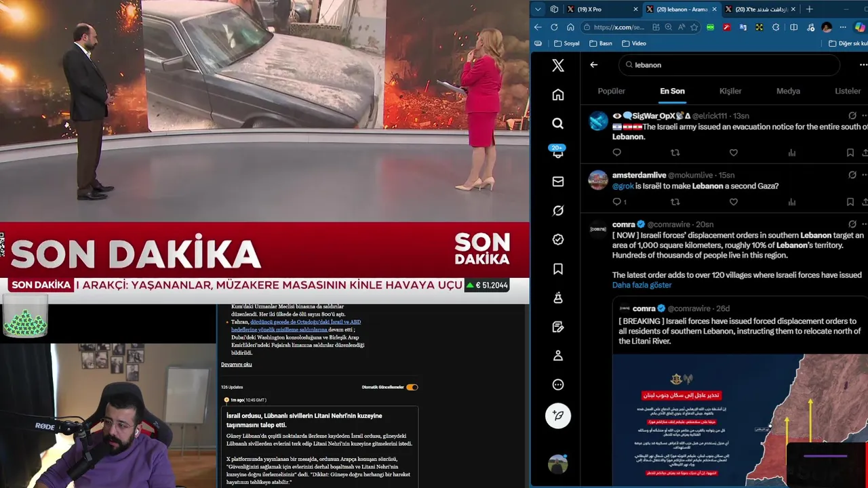The image size is (868, 488).
Task: Add page to favorites star icon
Action: point(694,27)
